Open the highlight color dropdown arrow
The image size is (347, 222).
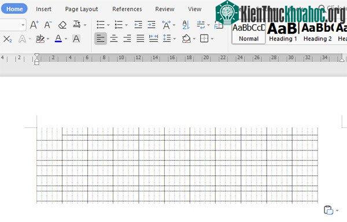(x=48, y=39)
